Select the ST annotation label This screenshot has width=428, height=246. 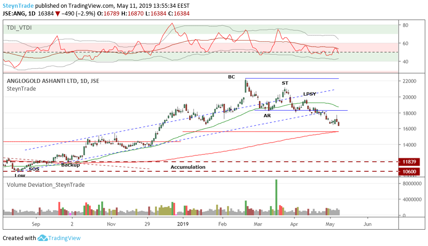click(x=285, y=83)
